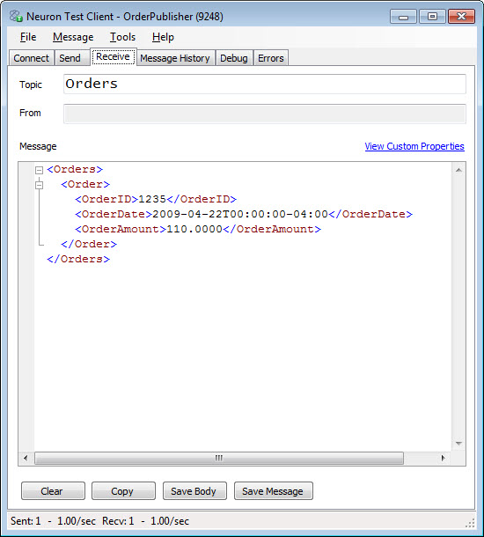
Task: Click the View Custom Properties link
Action: tap(414, 146)
